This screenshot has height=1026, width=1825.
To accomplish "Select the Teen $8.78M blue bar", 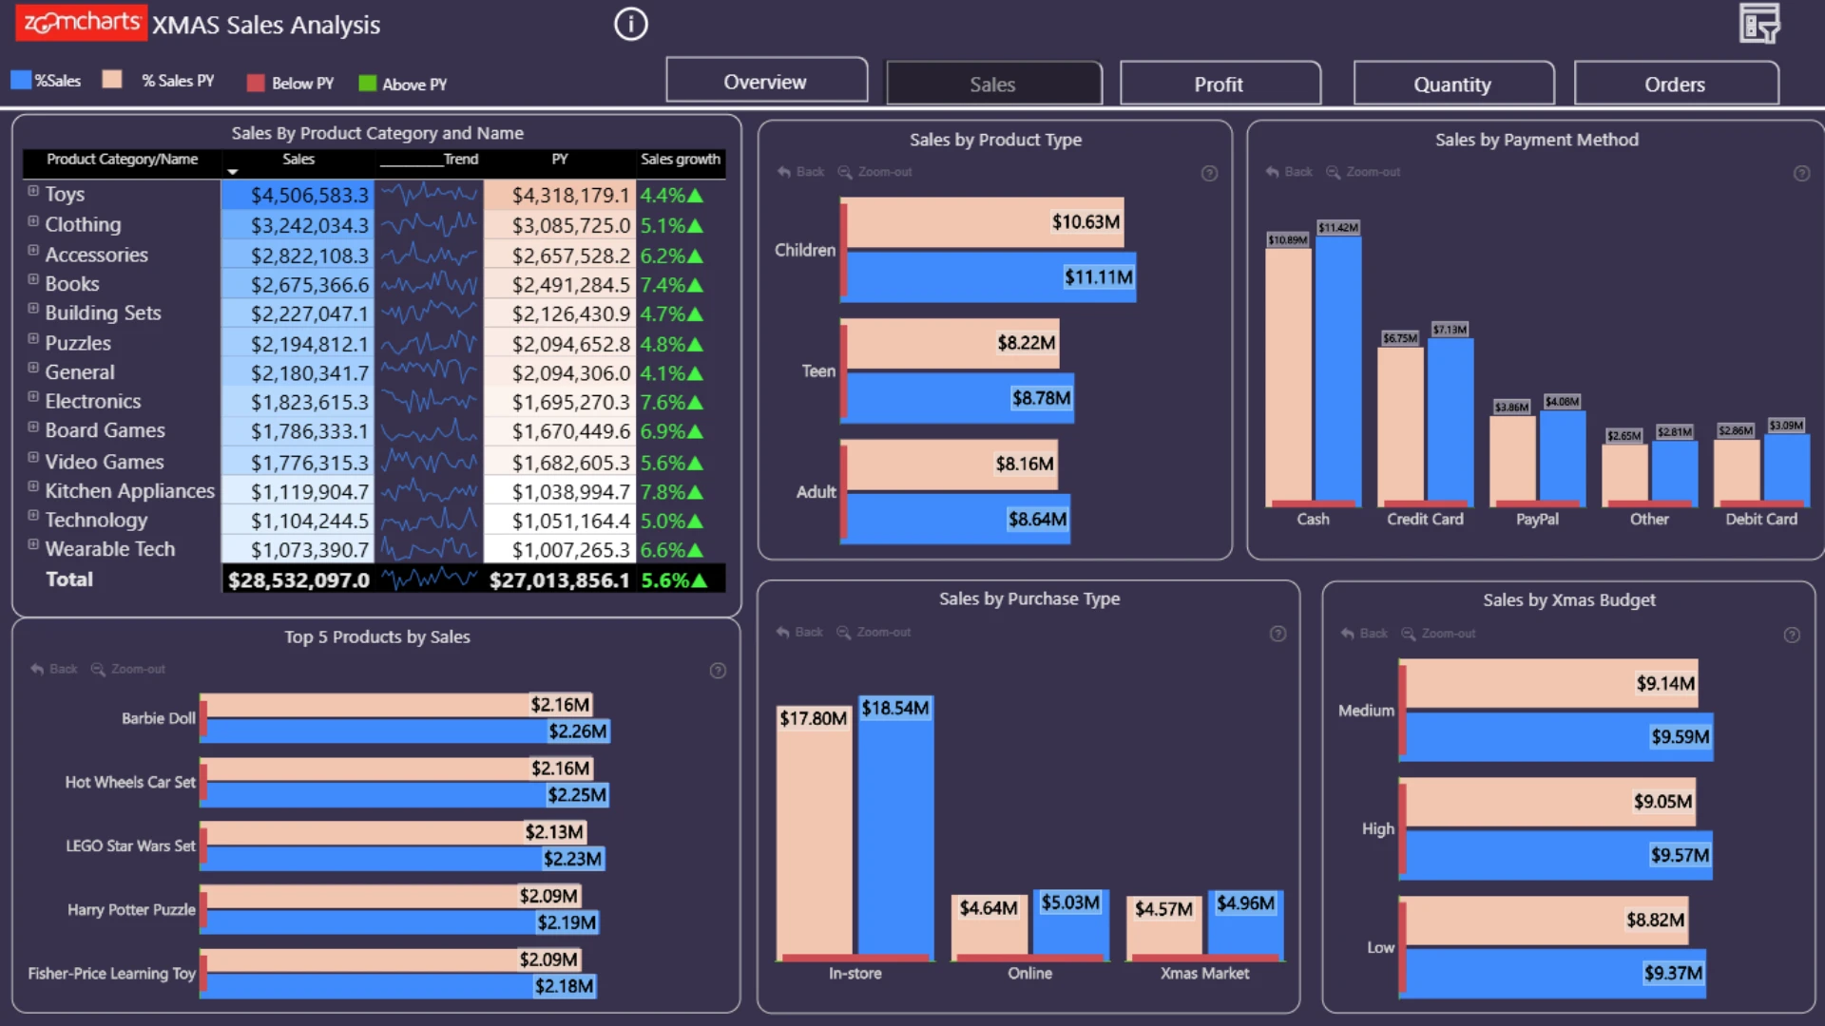I will [x=960, y=398].
